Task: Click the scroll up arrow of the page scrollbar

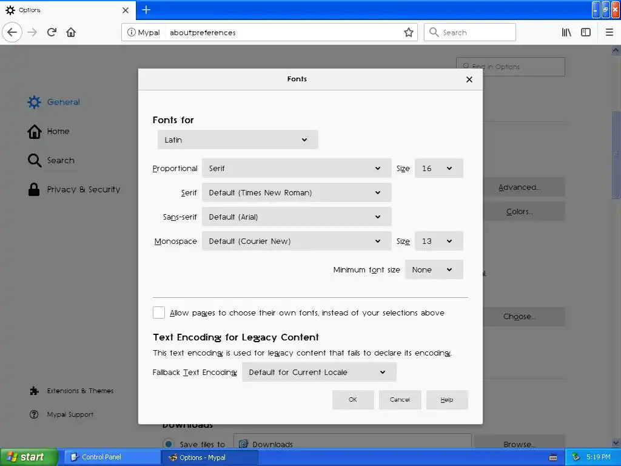Action: 616,50
